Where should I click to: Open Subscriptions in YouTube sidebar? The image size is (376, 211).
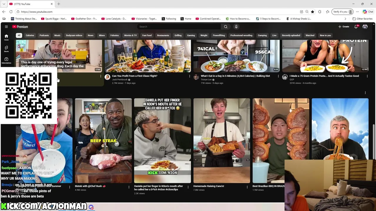click(x=6, y=60)
